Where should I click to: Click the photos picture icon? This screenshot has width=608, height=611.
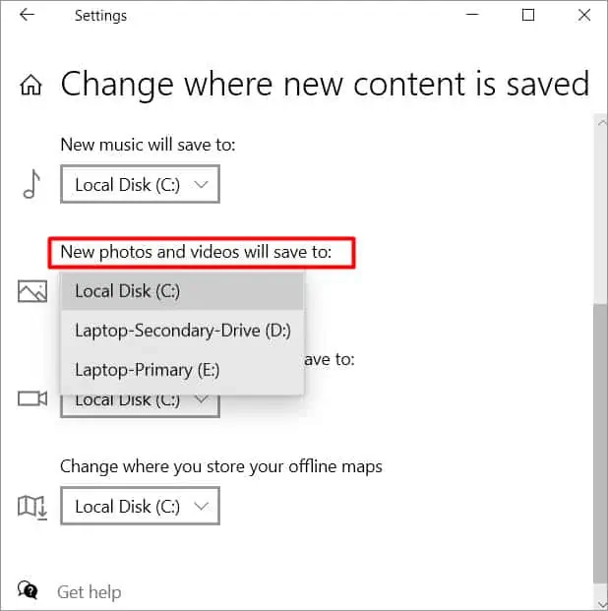coord(32,291)
